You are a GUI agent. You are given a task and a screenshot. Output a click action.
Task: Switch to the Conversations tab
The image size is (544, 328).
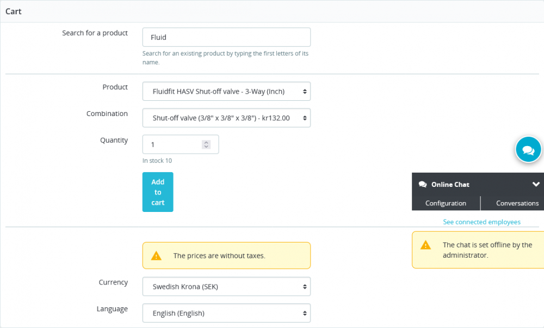[516, 203]
